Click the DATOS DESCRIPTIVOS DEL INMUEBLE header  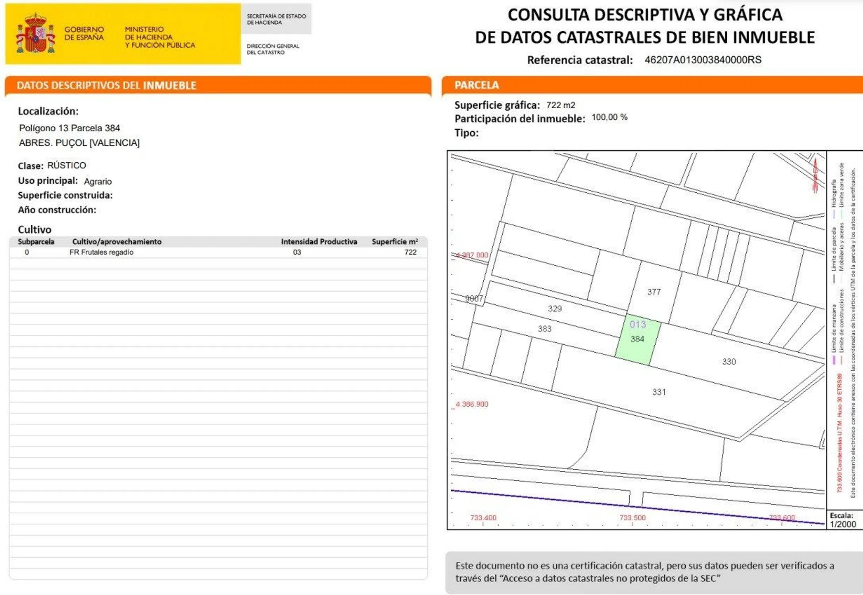tap(106, 85)
